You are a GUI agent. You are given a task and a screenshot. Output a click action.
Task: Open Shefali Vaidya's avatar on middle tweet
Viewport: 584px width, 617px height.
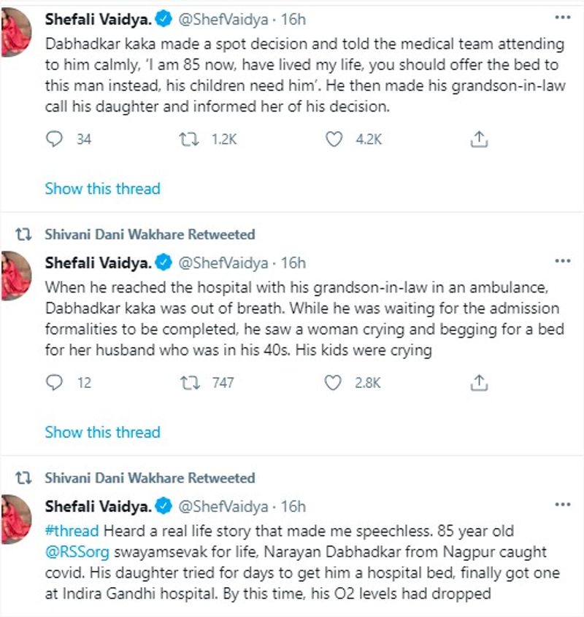pyautogui.click(x=15, y=273)
